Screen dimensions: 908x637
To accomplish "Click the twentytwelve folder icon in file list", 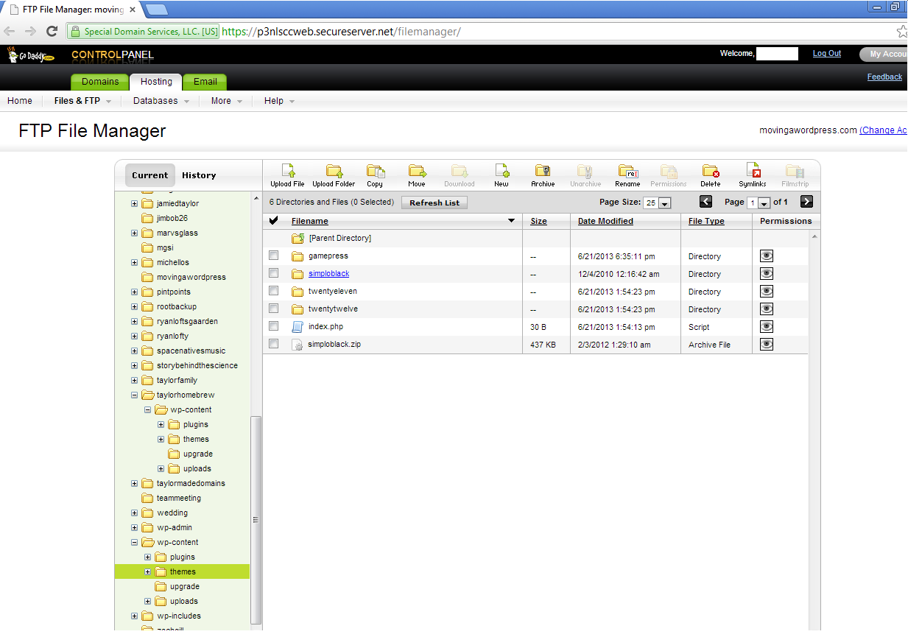I will point(298,309).
